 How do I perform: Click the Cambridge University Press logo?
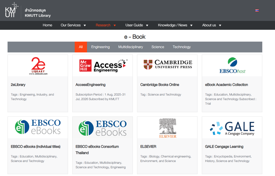[x=168, y=65]
